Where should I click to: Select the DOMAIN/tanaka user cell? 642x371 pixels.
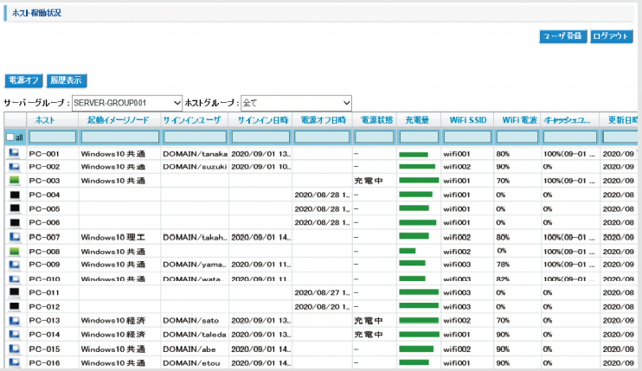pos(195,154)
